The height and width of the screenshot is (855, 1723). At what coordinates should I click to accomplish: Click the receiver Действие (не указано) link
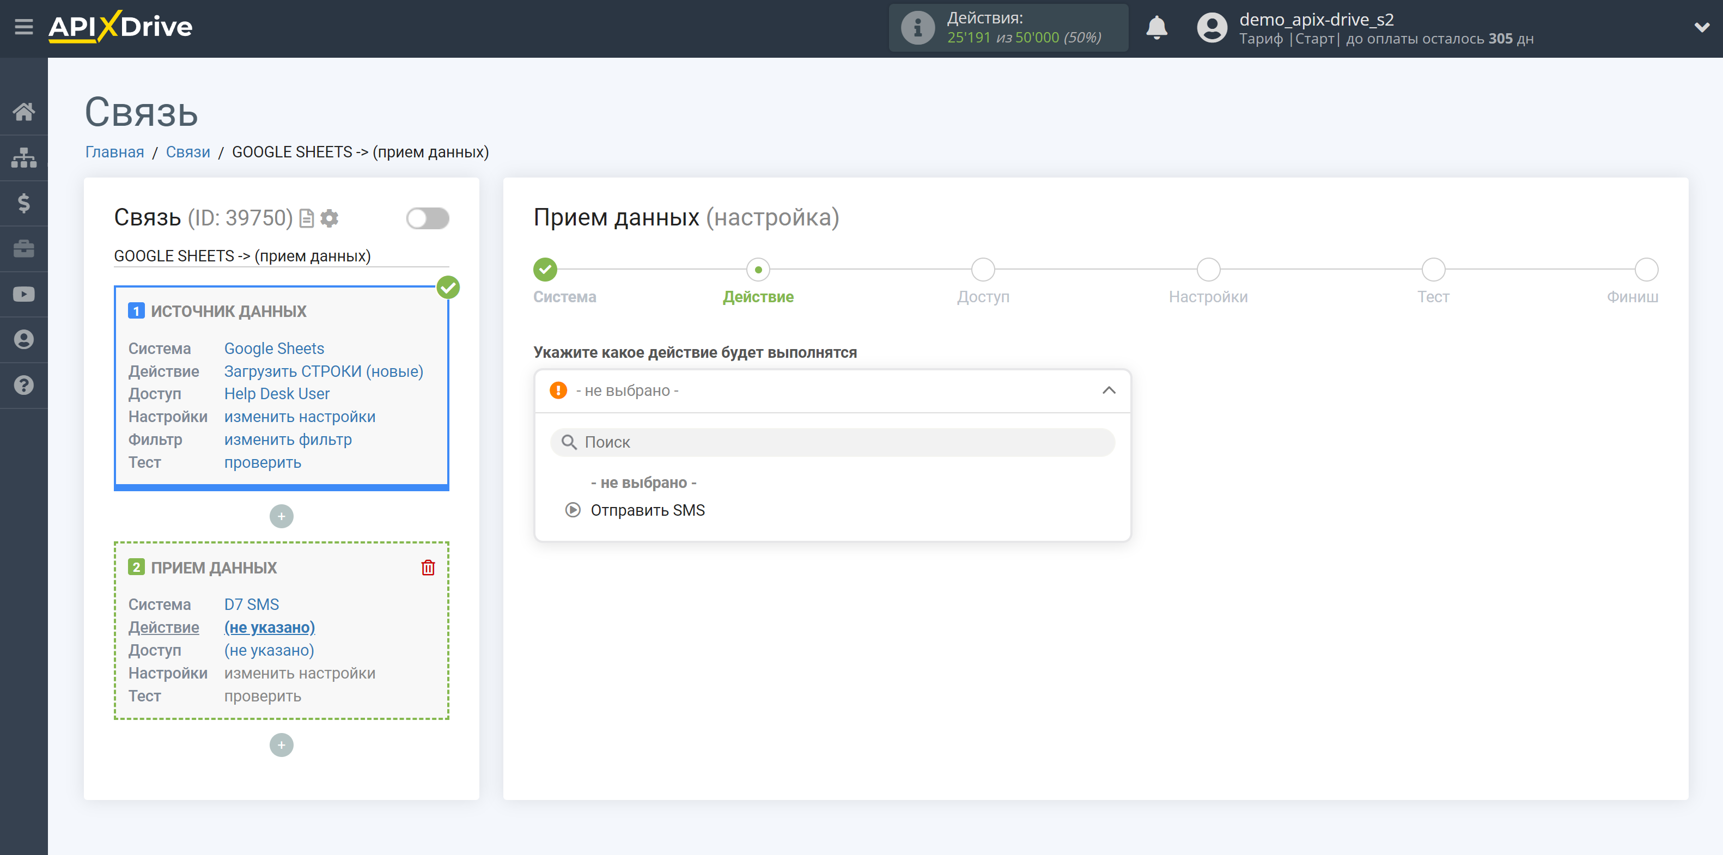[x=270, y=627]
